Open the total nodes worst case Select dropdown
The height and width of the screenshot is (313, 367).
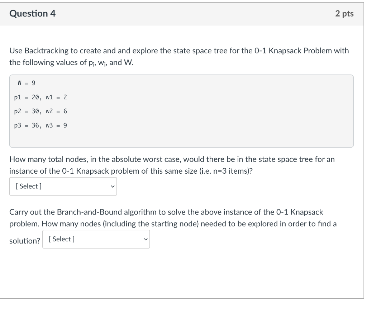[x=63, y=186]
